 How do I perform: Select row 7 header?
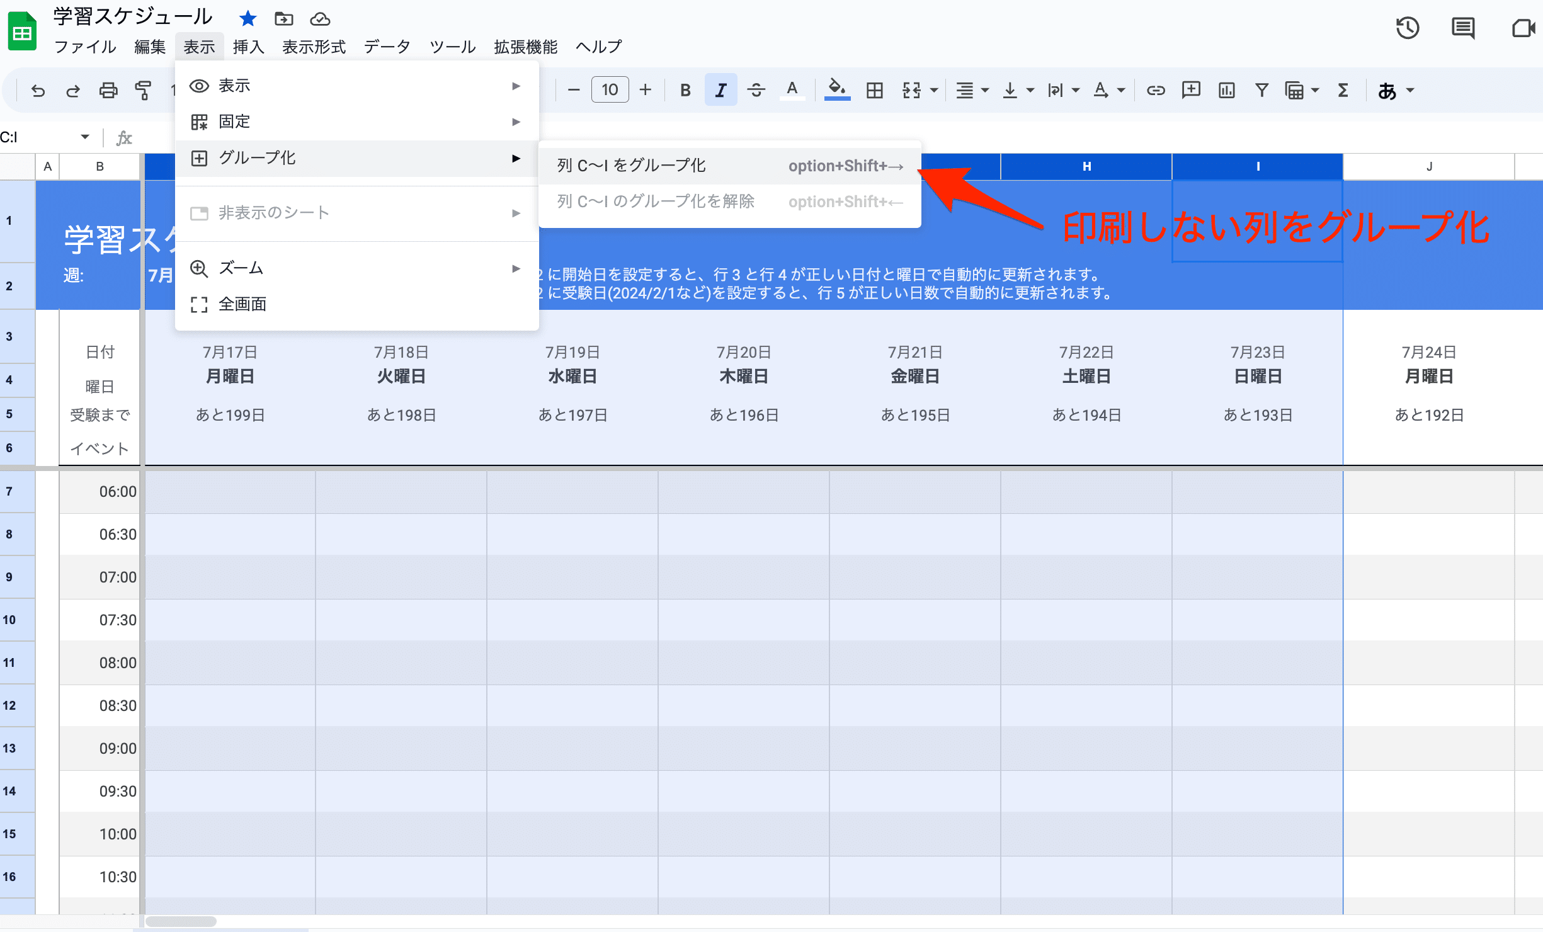(x=17, y=491)
